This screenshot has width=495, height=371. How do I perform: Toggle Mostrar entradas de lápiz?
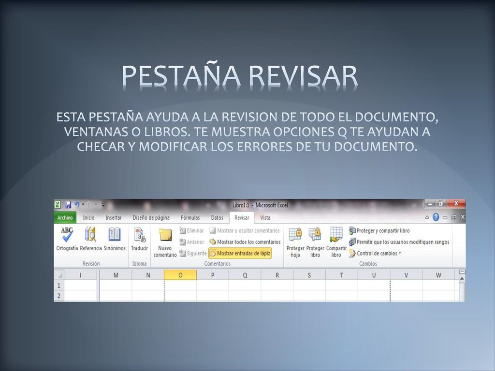[x=240, y=253]
